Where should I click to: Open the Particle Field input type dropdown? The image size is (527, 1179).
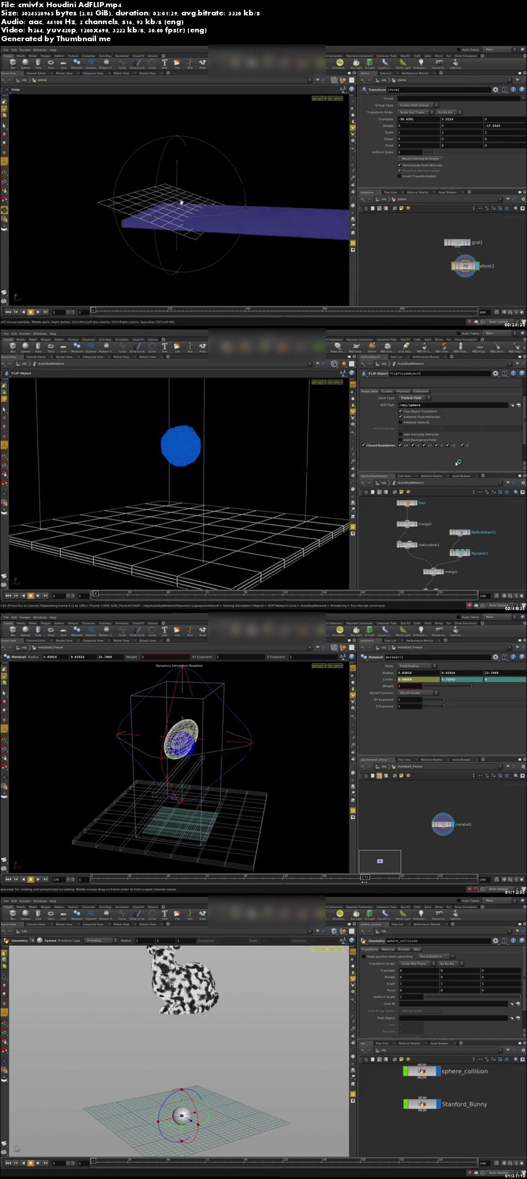click(x=414, y=398)
